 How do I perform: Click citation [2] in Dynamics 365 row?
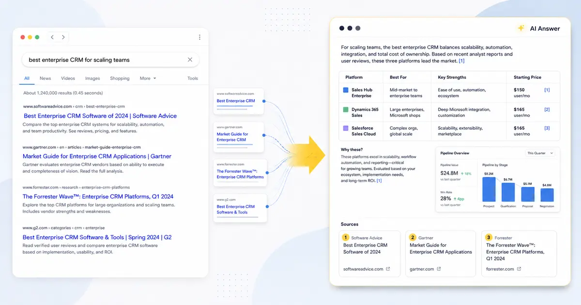click(547, 109)
